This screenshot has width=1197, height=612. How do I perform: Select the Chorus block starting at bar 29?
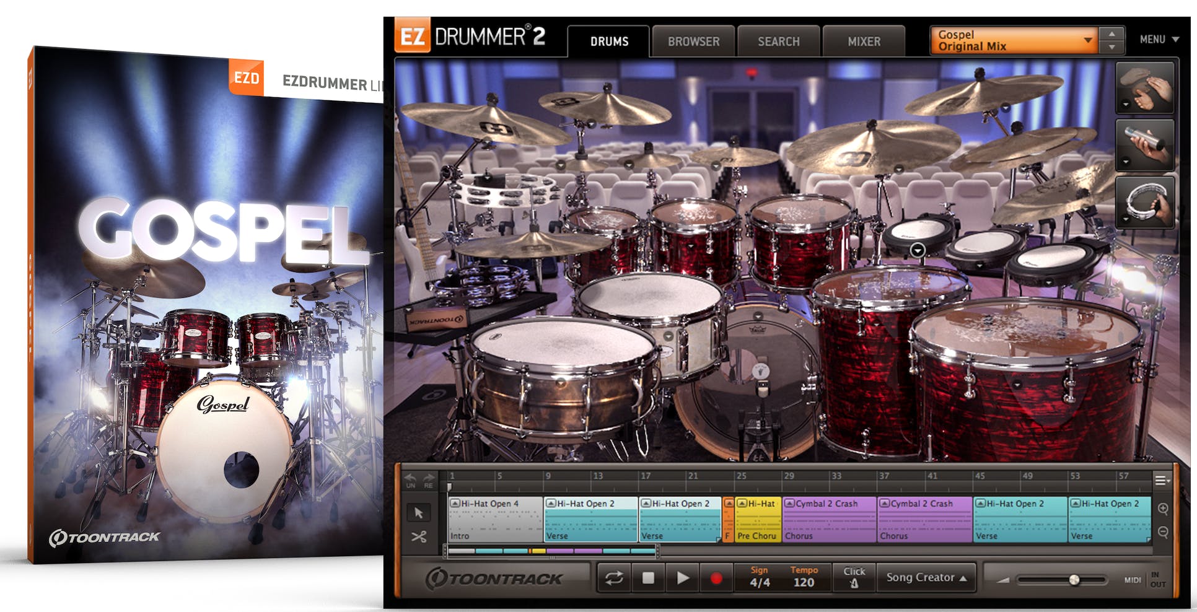[830, 520]
